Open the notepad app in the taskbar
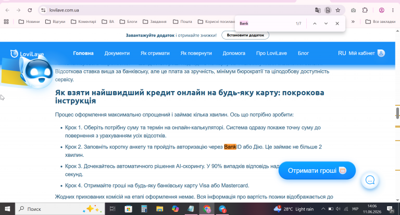 coord(191,209)
